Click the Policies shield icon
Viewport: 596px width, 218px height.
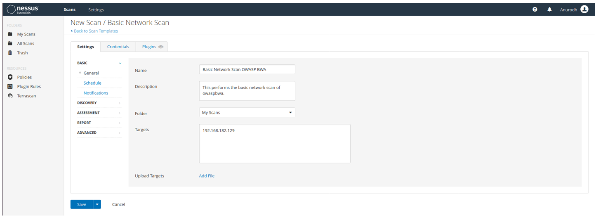pos(10,77)
